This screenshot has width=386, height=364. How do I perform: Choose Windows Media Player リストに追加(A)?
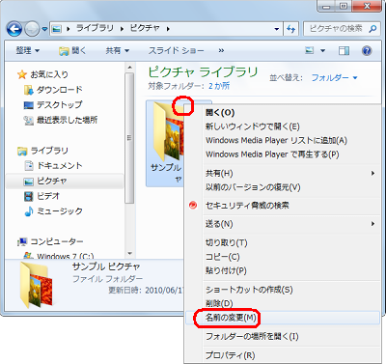[276, 140]
